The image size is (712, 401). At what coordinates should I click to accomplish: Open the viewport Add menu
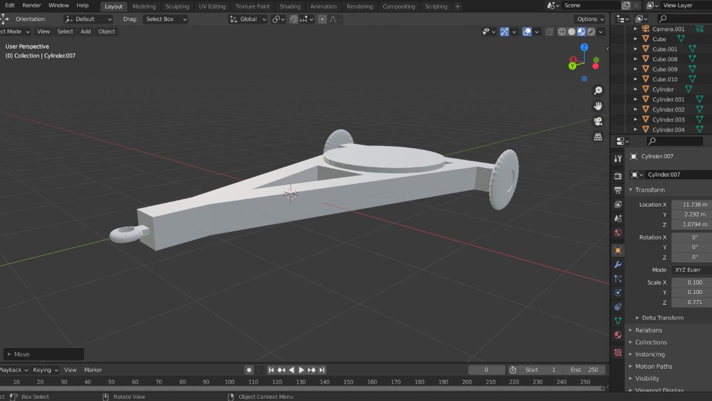pos(86,31)
